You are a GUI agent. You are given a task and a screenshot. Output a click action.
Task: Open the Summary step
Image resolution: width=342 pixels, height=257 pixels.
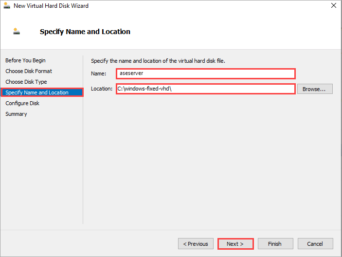(x=16, y=114)
